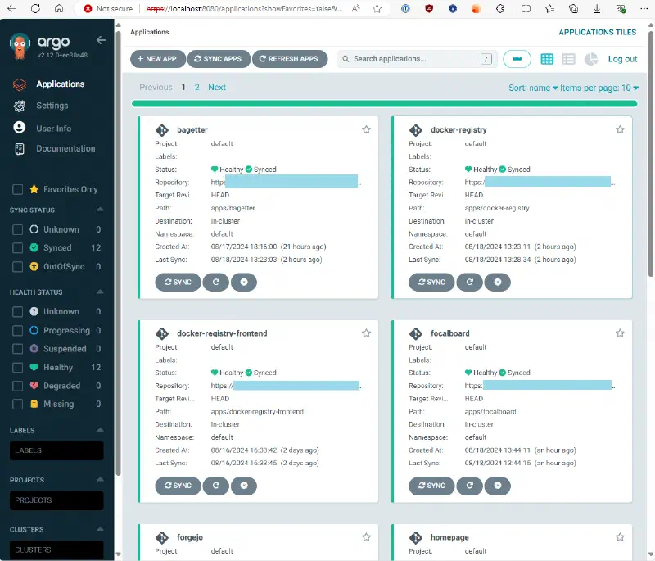Collapse the Health Status section
The height and width of the screenshot is (561, 655).
click(x=100, y=292)
